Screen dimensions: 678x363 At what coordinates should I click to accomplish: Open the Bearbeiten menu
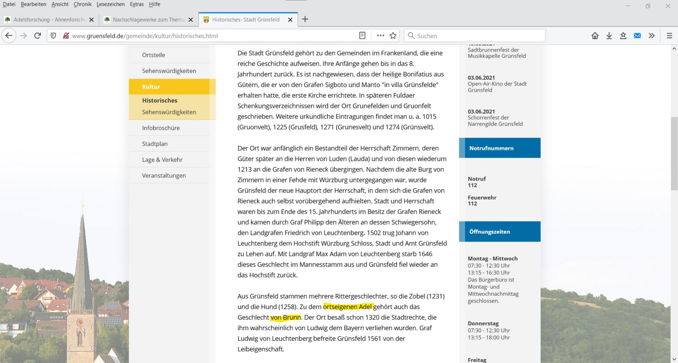click(x=34, y=4)
